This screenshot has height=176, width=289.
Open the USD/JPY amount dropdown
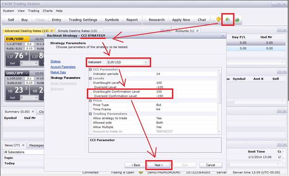(x=36, y=98)
